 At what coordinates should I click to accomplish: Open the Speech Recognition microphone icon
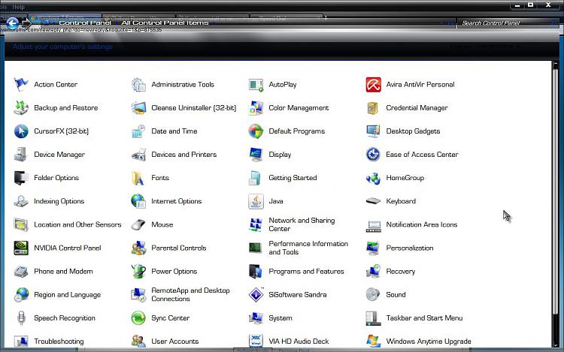pos(21,318)
